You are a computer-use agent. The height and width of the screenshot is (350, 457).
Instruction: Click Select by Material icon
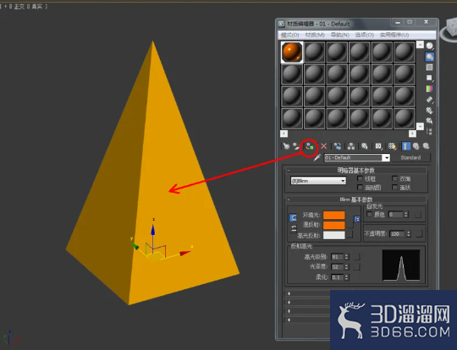(430, 121)
